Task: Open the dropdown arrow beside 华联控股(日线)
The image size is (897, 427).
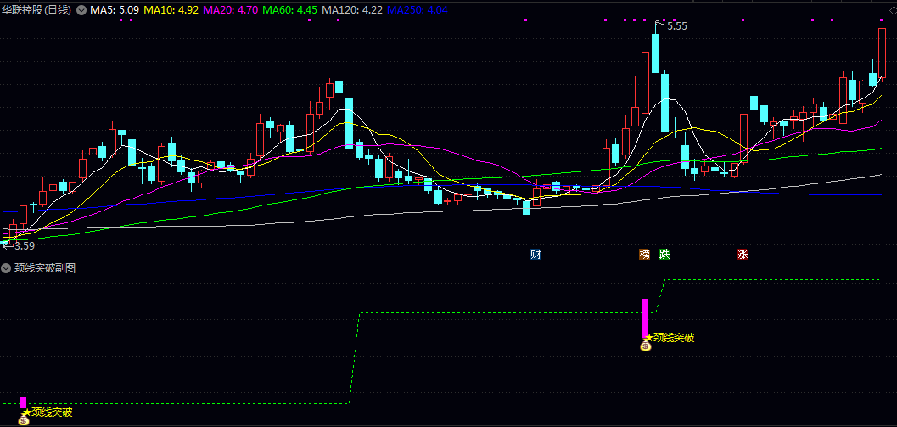Action: (x=81, y=10)
